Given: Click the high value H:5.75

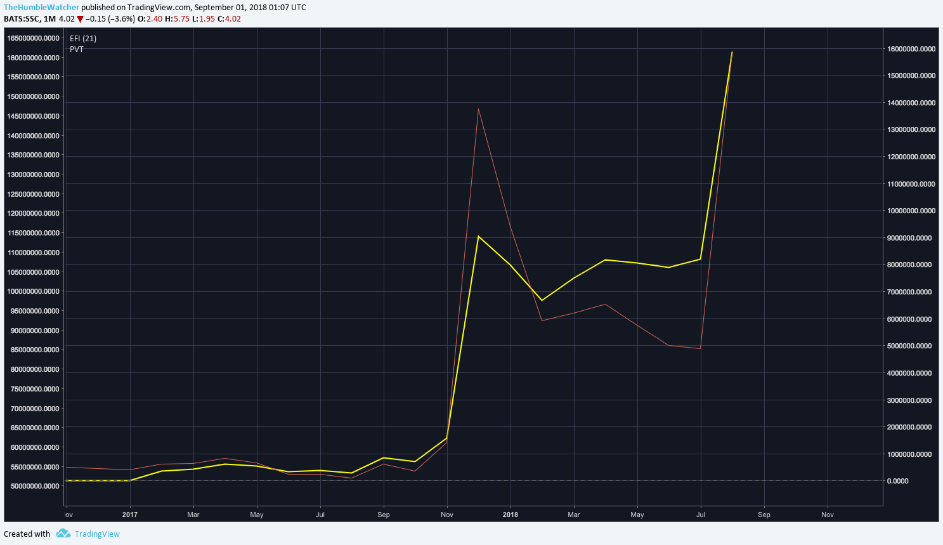Looking at the screenshot, I should (177, 19).
